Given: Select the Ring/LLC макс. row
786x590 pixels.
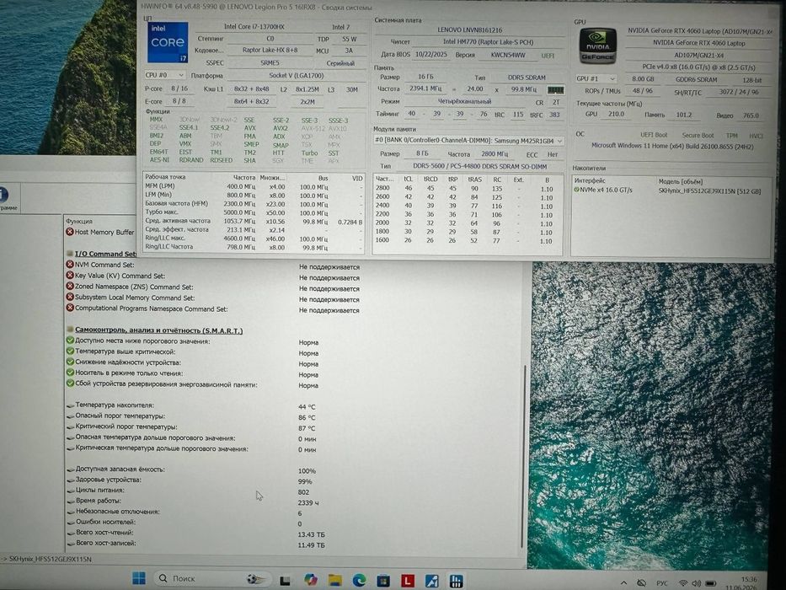Looking at the screenshot, I should pyautogui.click(x=253, y=239).
